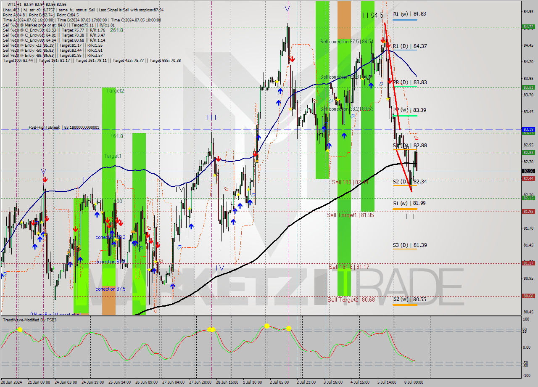Click the 80.45 price scale value
Viewport: 538px width, 387px height.
click(x=528, y=312)
